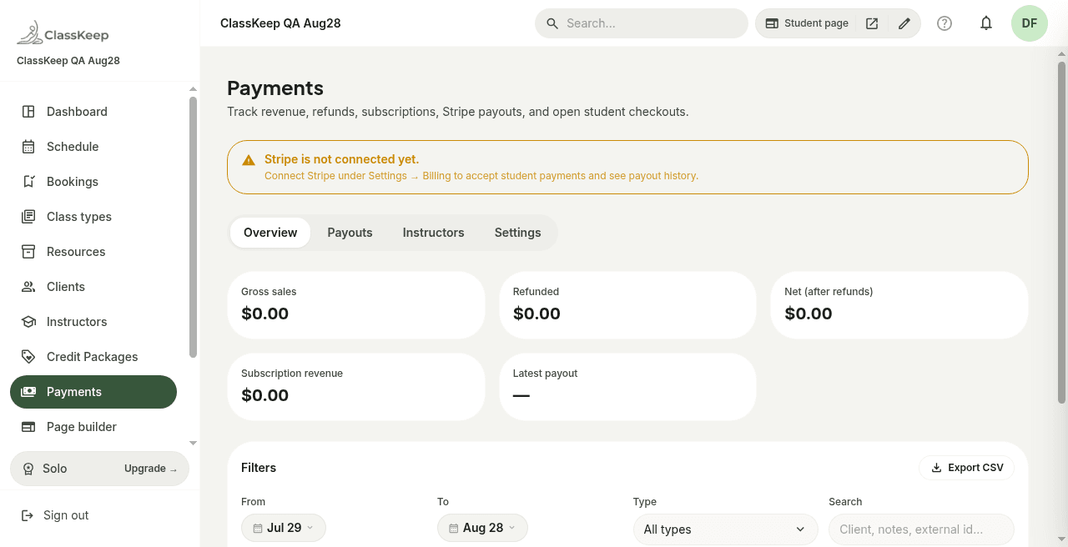
Task: Go to Schedule in sidebar
Action: (93, 147)
